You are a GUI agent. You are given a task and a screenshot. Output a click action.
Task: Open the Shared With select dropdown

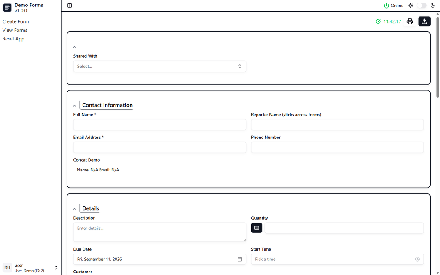point(160,67)
